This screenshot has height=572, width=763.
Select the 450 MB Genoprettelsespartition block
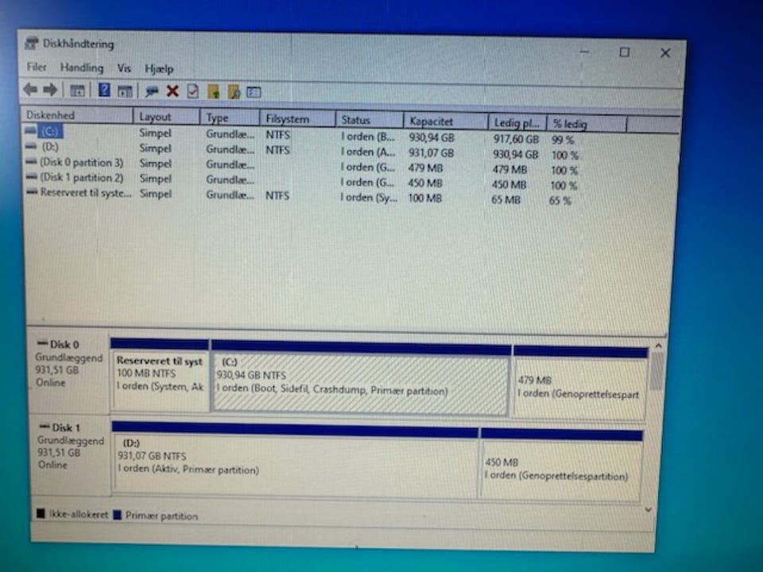[562, 466]
